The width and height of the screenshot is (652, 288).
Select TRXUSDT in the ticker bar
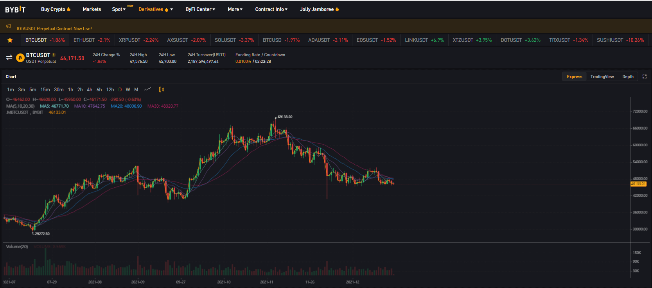569,40
